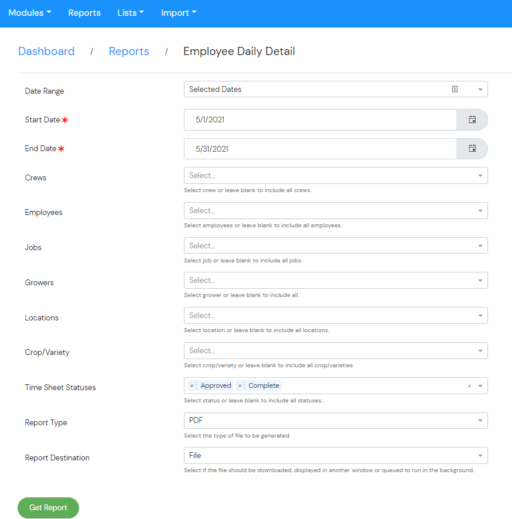Click the Complete status tag text
This screenshot has height=519, width=512.
click(264, 385)
